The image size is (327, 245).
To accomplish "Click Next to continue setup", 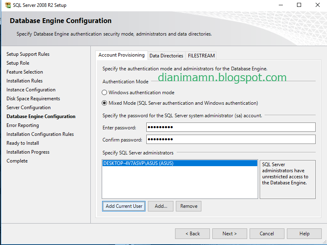I will point(229,233).
